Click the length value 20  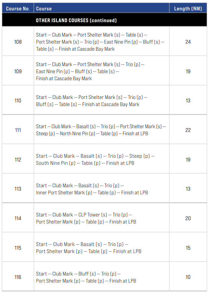coord(188,218)
